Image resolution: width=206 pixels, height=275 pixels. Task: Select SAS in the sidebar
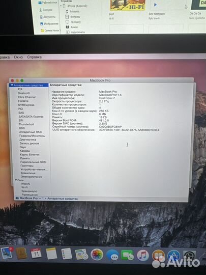click(x=21, y=113)
